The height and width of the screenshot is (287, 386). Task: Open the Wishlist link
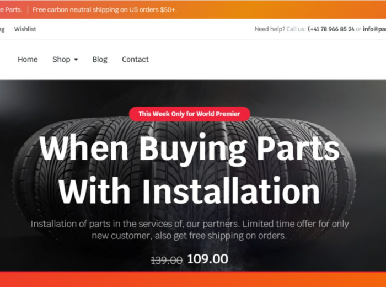[x=25, y=29]
